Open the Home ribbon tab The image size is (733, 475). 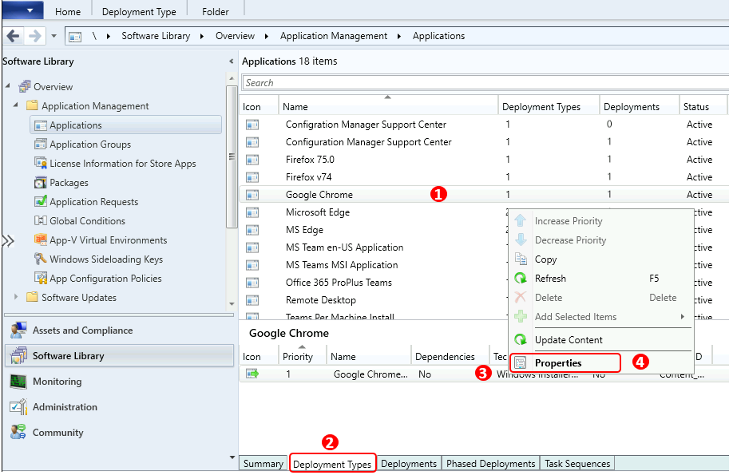click(x=68, y=12)
